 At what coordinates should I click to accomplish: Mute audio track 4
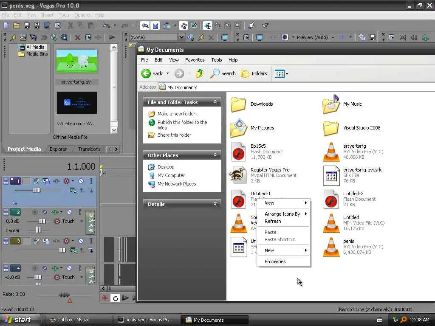pyautogui.click(x=69, y=268)
